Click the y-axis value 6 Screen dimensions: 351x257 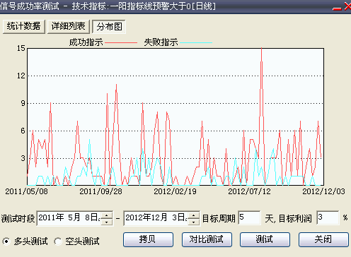pos(23,131)
